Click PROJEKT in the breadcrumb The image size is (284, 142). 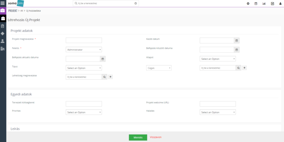click(13, 11)
